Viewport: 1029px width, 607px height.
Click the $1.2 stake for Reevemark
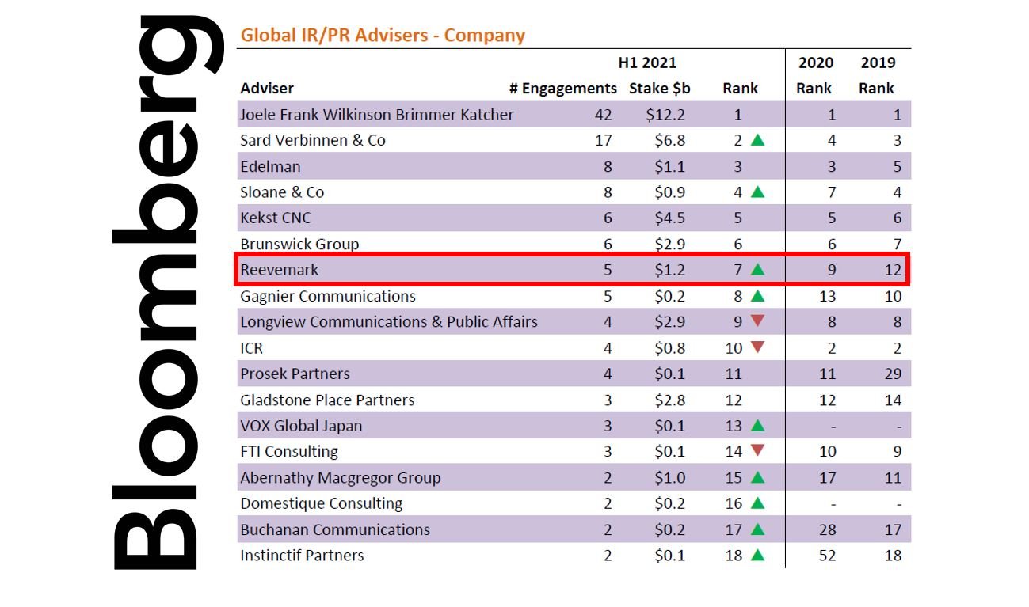click(669, 270)
